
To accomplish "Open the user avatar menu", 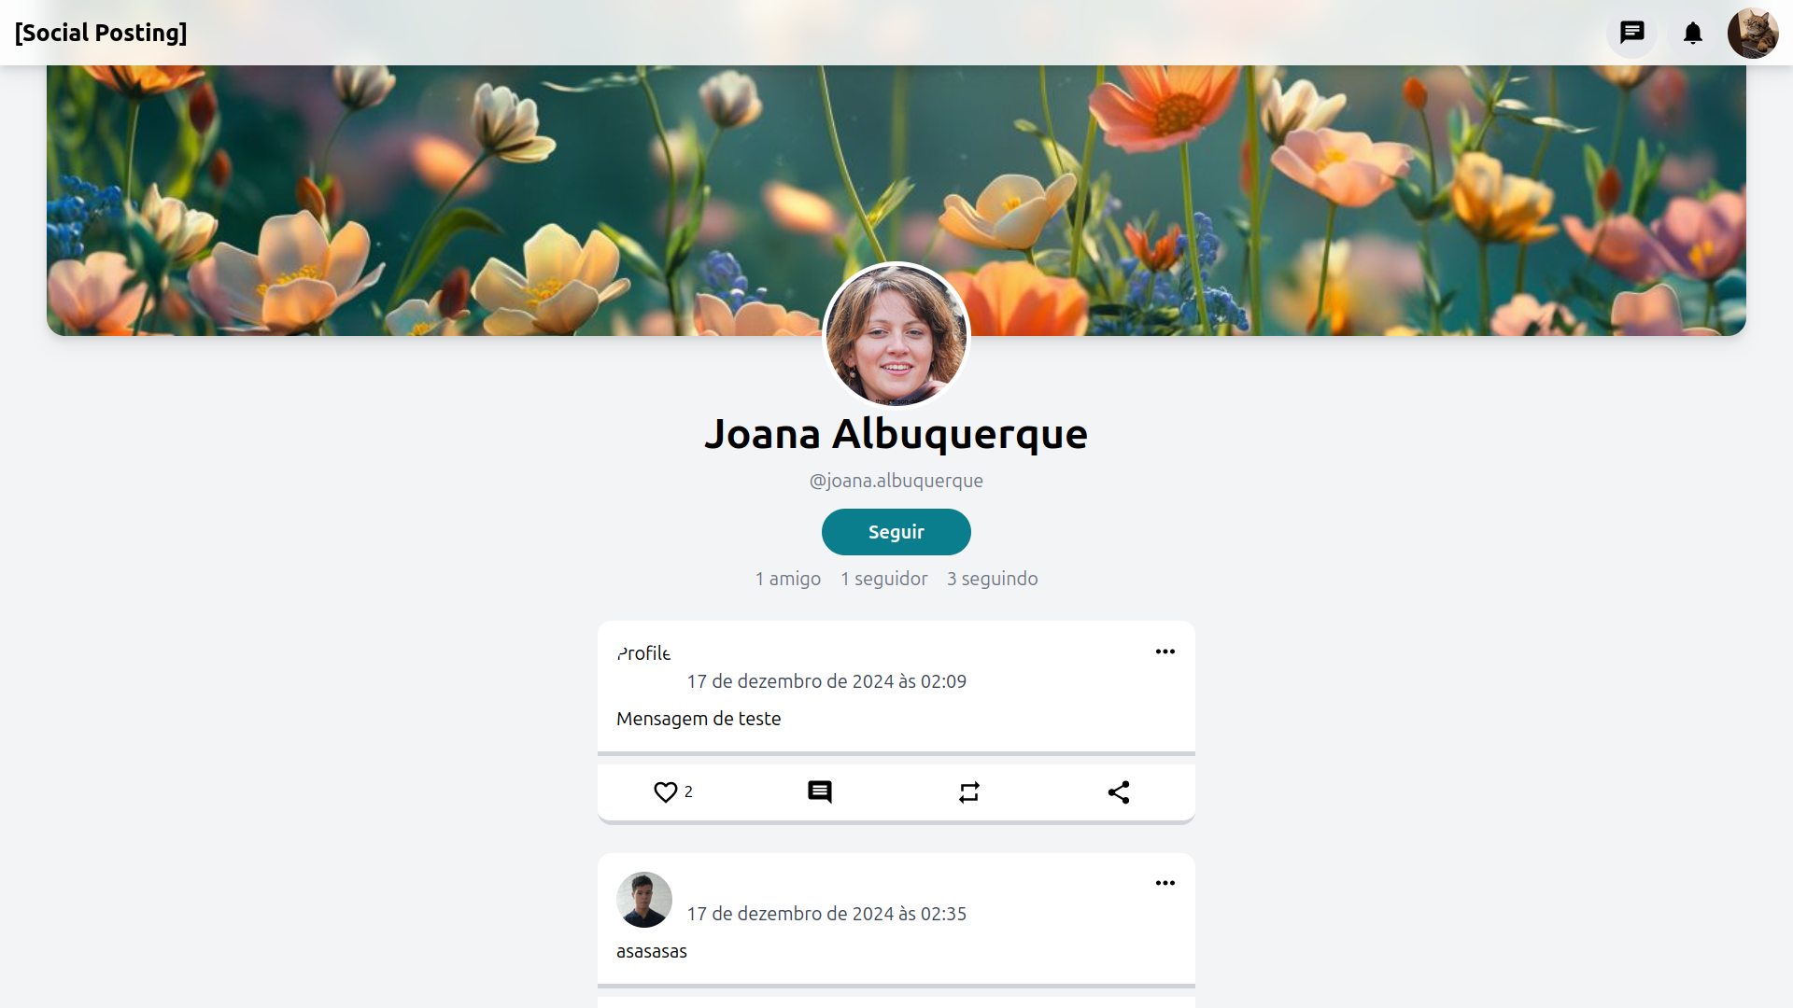I will pos(1753,34).
